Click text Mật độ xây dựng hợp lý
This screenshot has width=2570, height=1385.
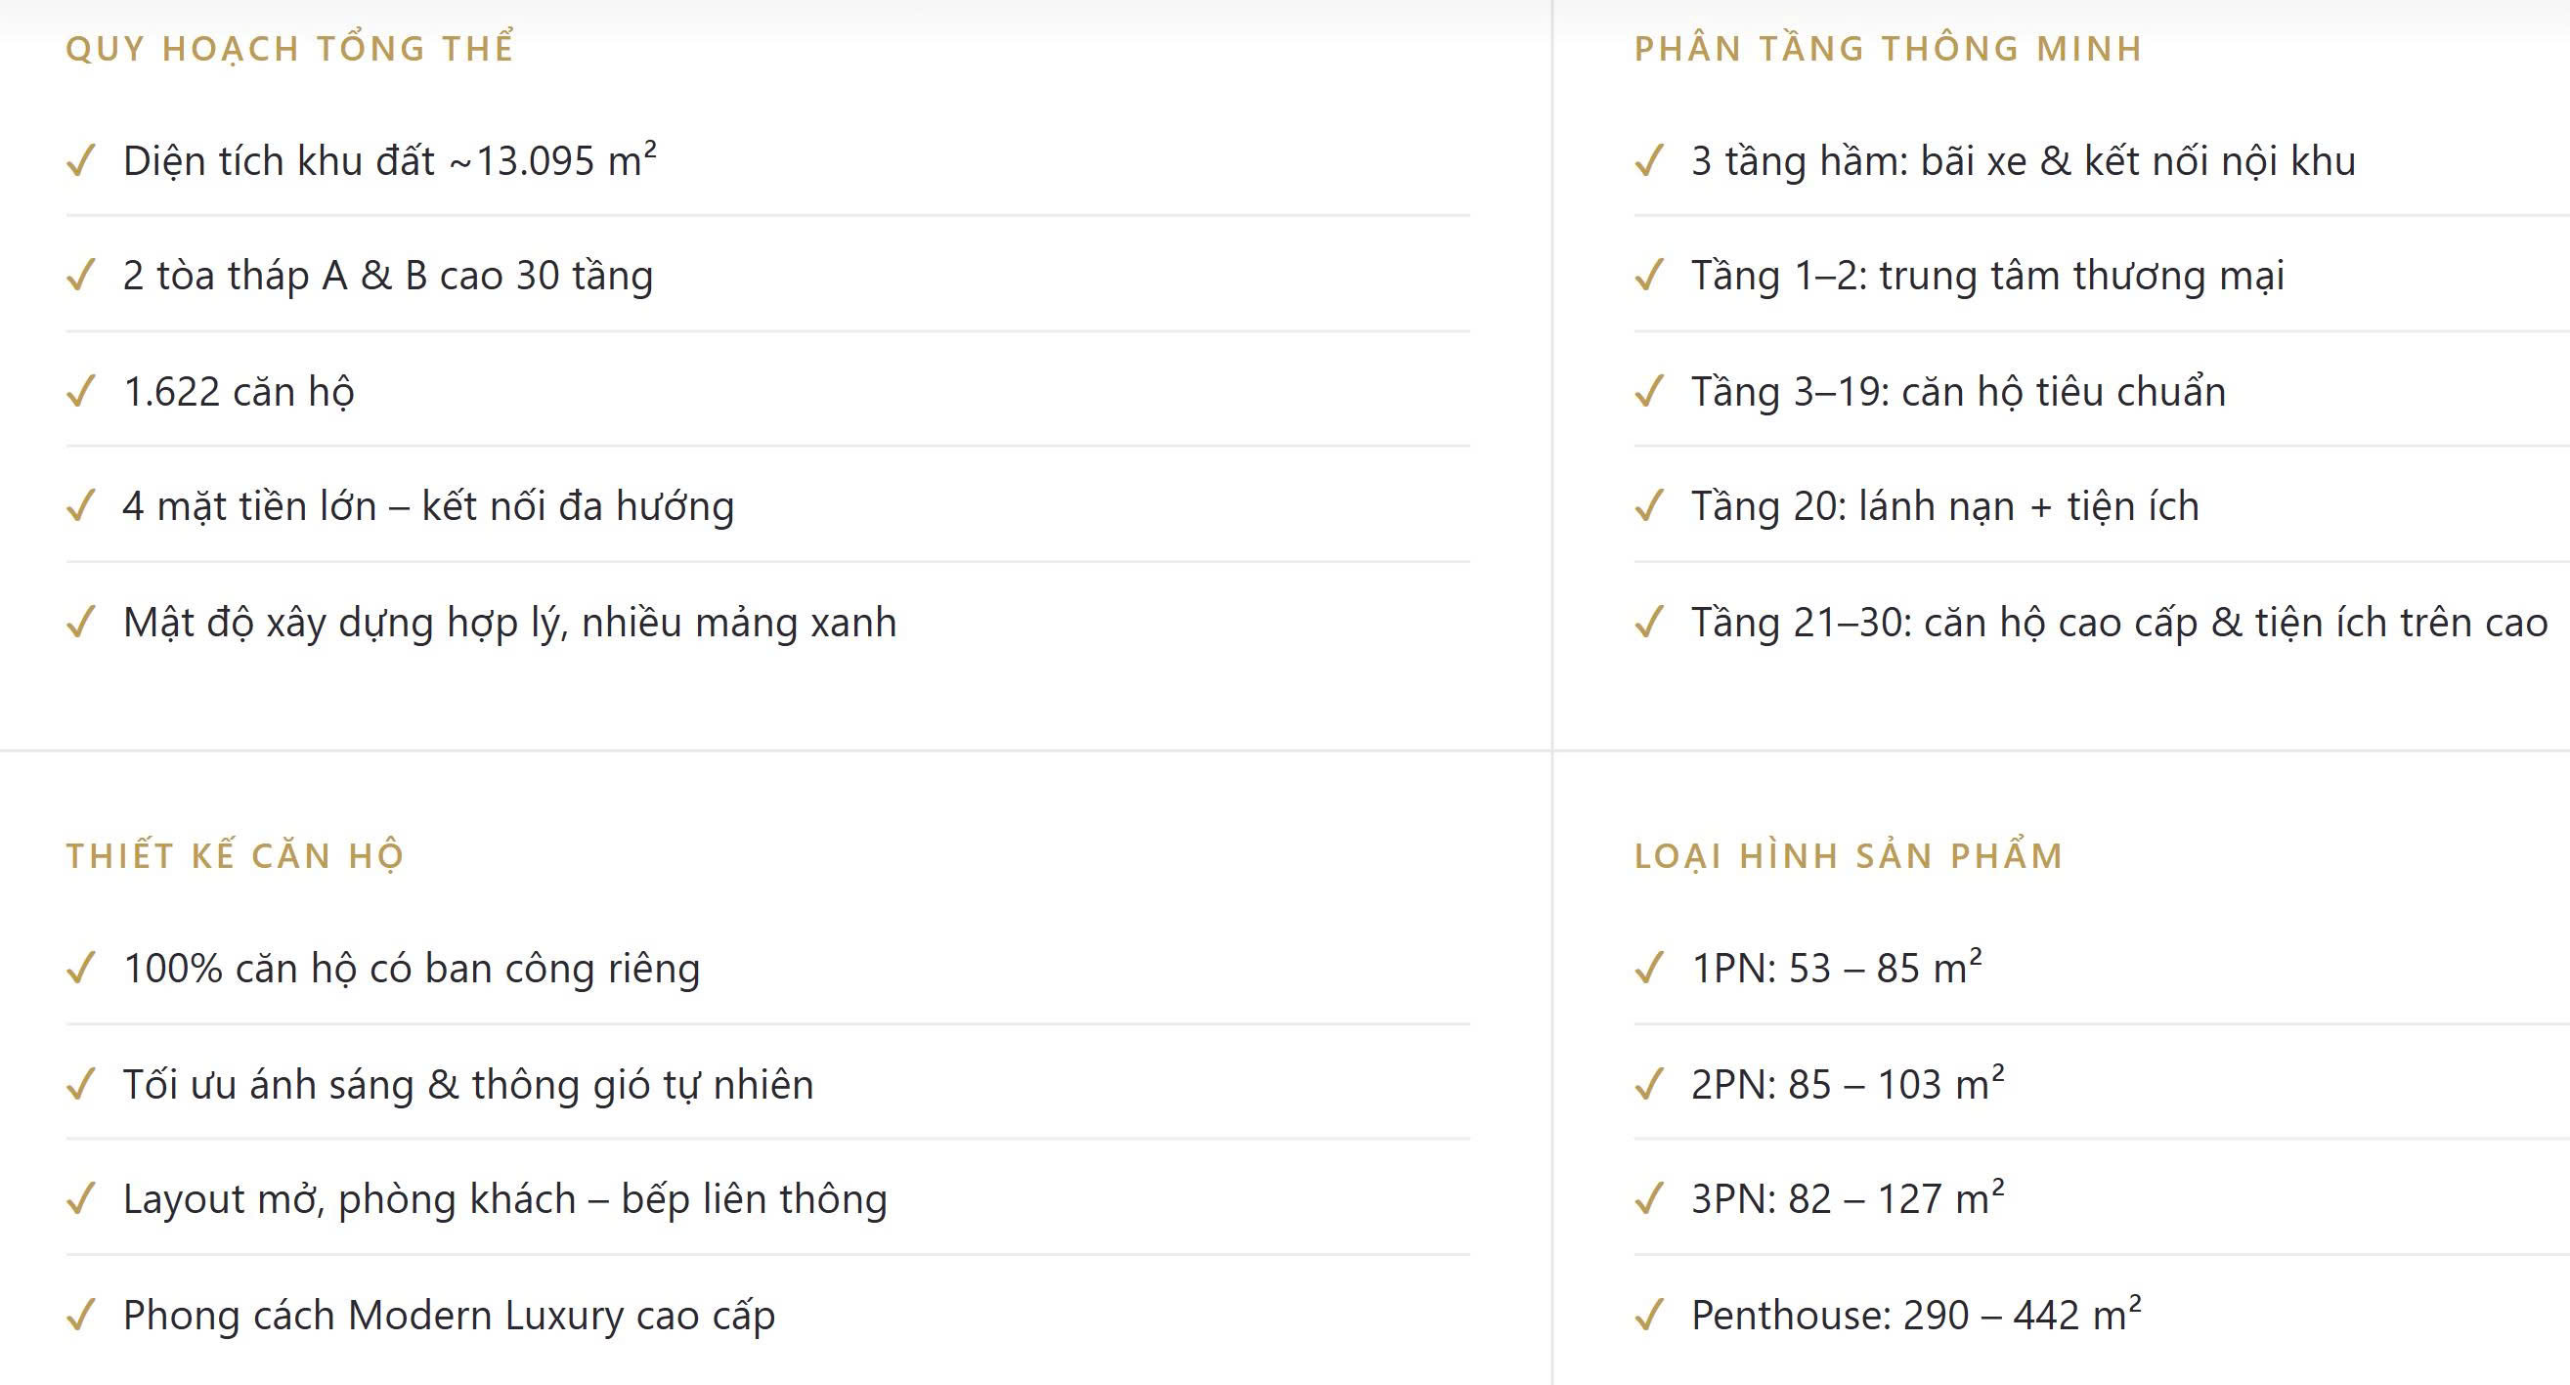coord(345,624)
